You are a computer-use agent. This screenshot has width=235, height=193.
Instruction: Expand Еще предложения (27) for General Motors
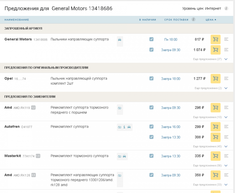click(x=210, y=59)
